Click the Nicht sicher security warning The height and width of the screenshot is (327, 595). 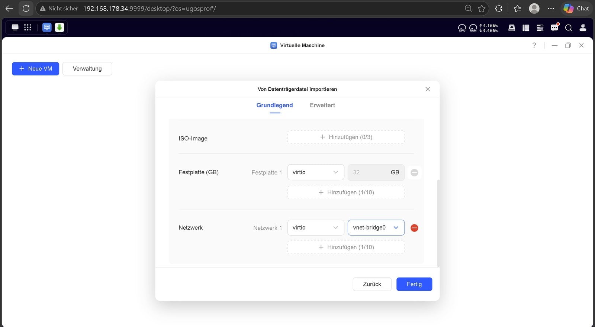coord(59,8)
